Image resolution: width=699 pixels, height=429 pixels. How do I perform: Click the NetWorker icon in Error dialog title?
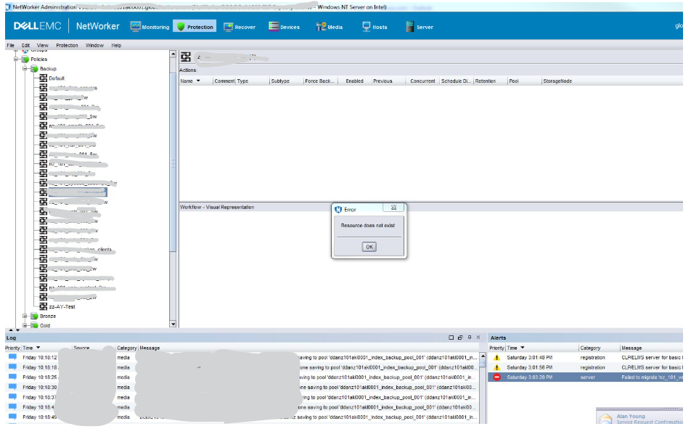pyautogui.click(x=338, y=210)
